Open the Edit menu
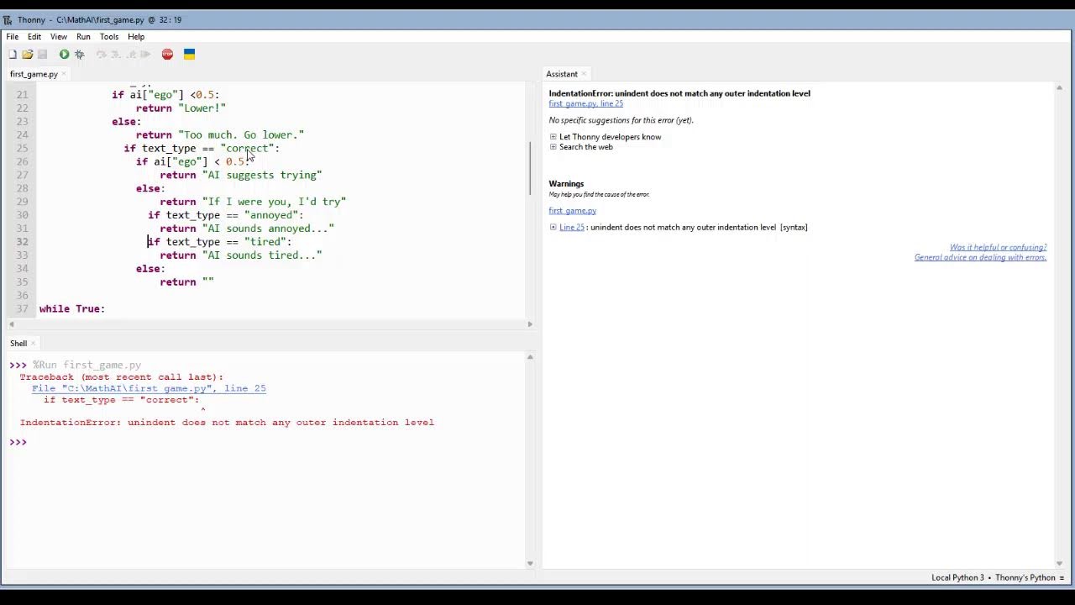 point(34,37)
